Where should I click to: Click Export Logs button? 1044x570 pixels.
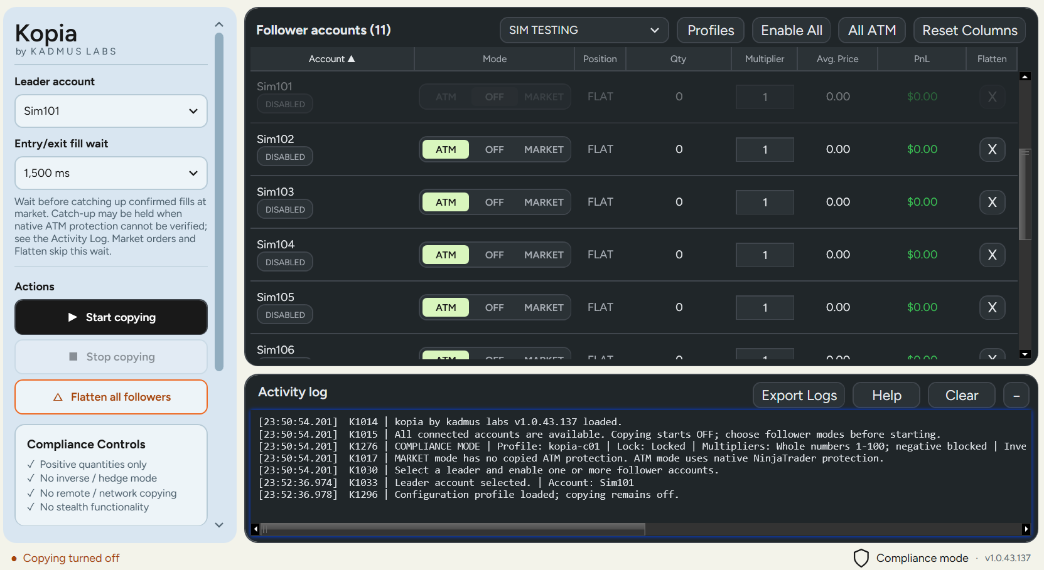click(x=799, y=395)
